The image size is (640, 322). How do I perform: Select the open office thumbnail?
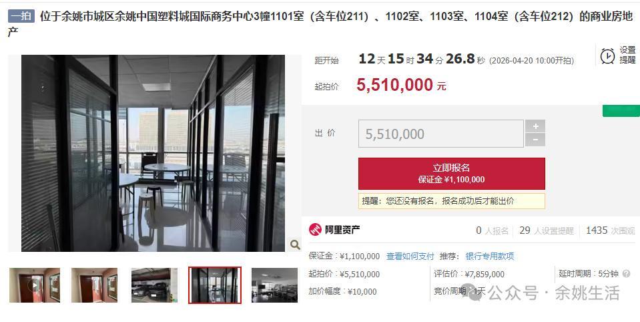275,285
